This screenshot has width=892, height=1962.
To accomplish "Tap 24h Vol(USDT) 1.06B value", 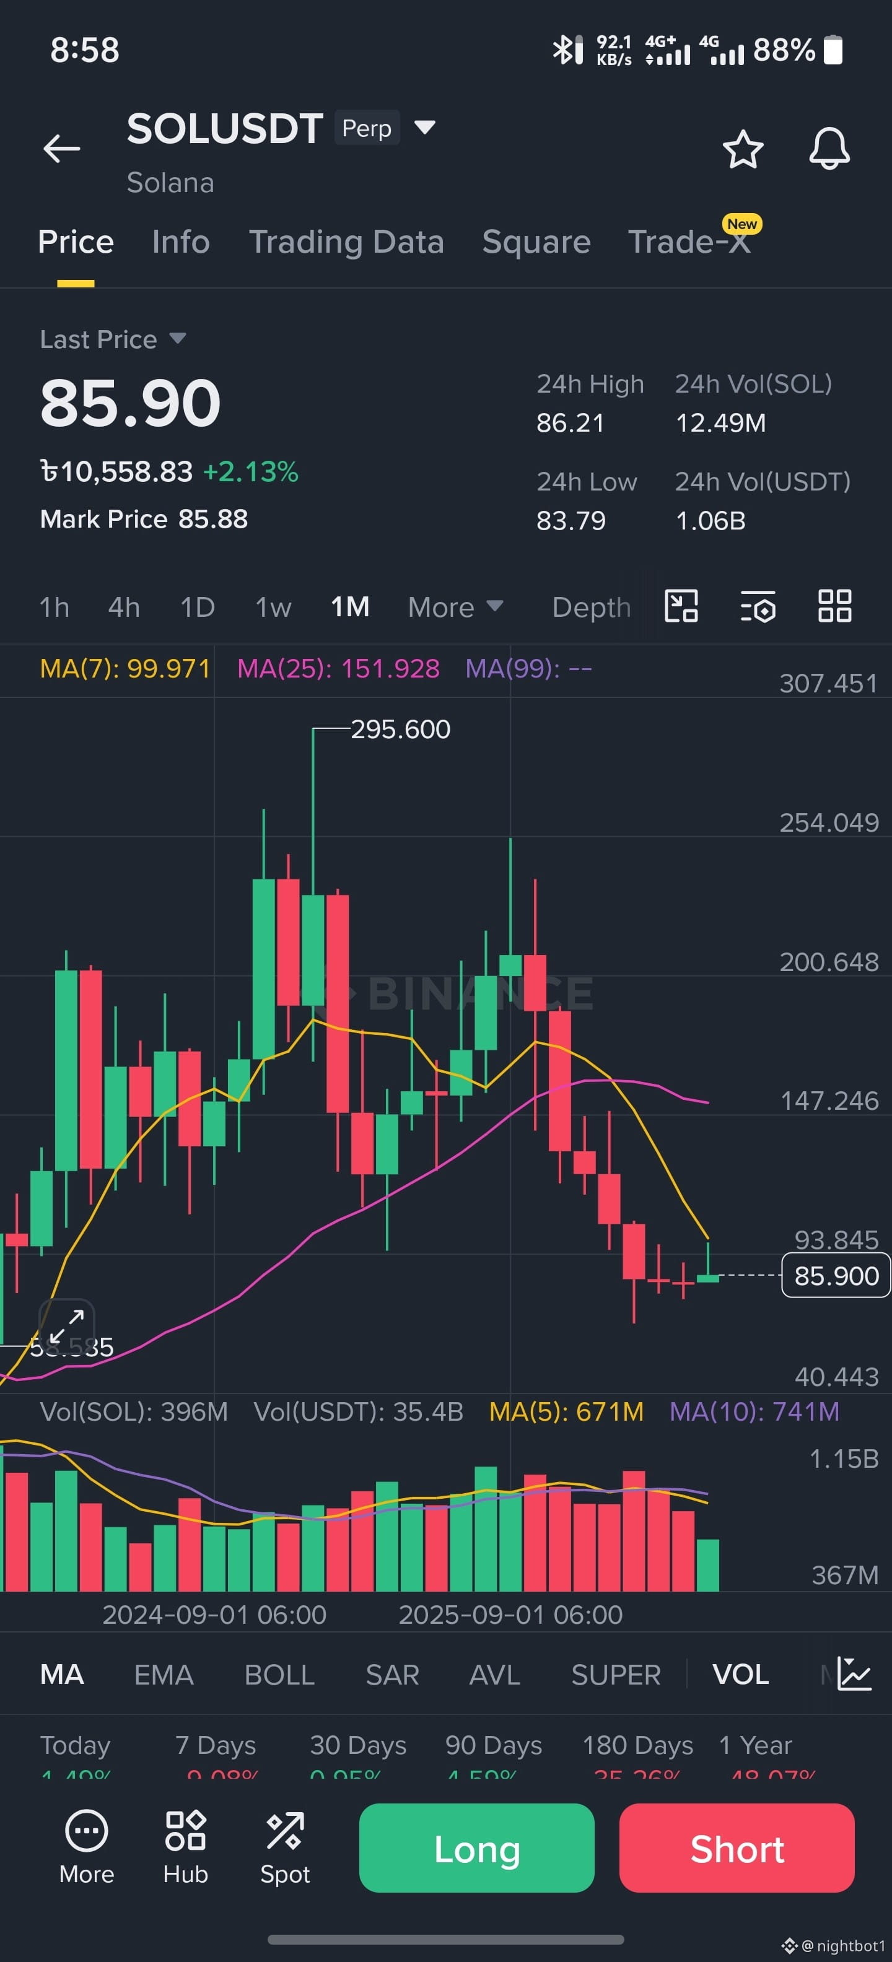I will click(710, 520).
